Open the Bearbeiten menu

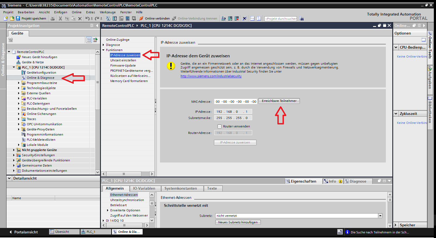click(26, 12)
